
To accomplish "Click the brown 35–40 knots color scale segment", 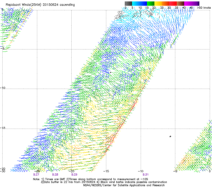I will click(x=180, y=3).
